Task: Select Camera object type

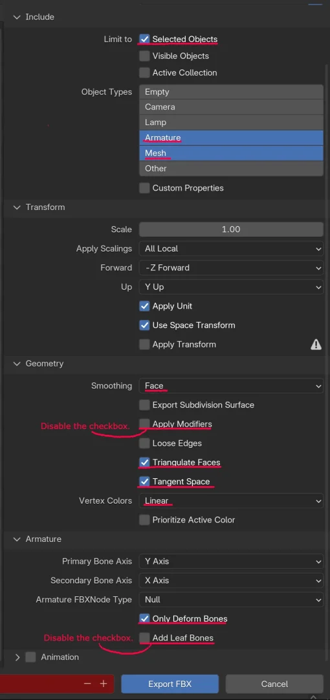Action: pos(231,107)
